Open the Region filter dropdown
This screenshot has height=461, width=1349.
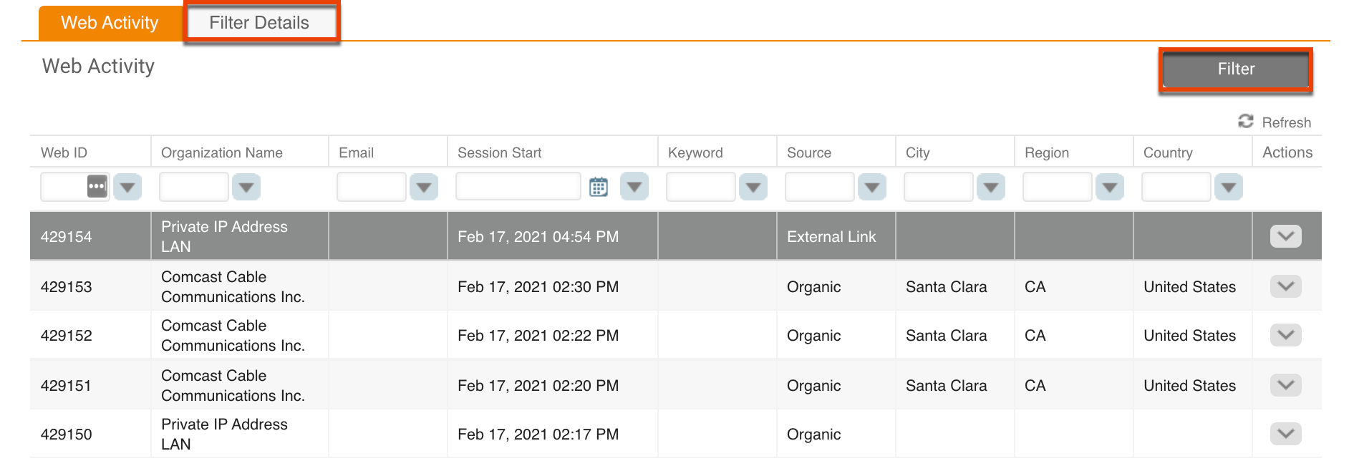(x=1110, y=186)
